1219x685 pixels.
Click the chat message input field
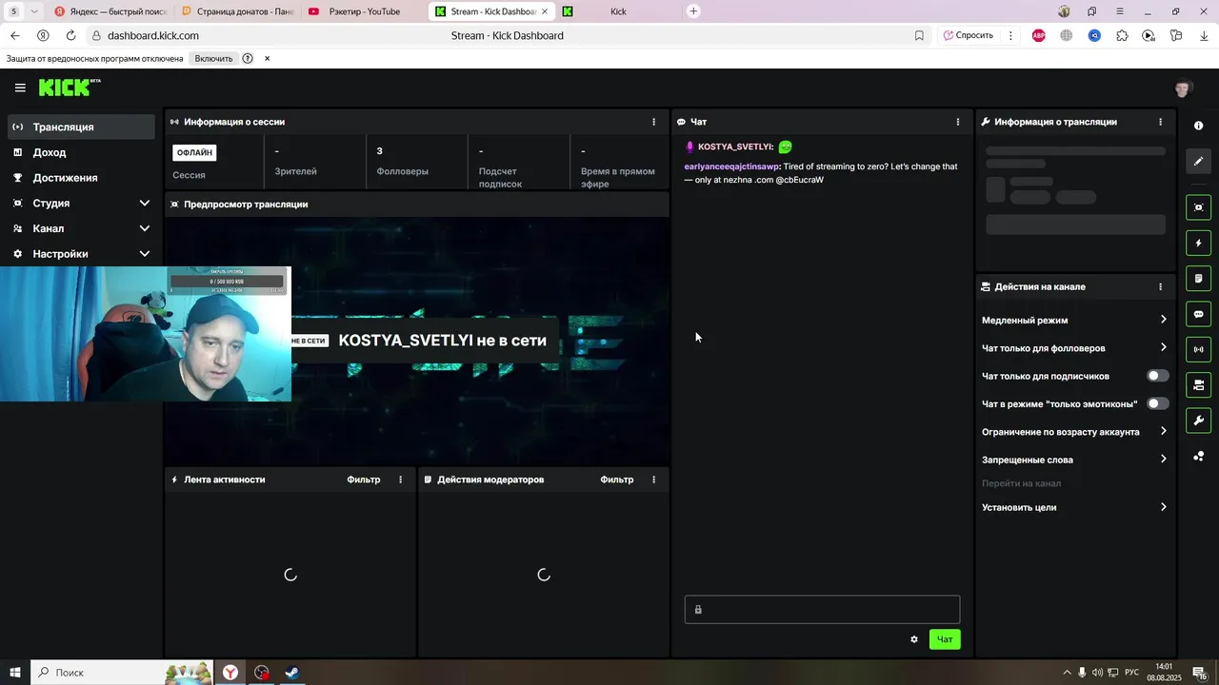pyautogui.click(x=822, y=610)
